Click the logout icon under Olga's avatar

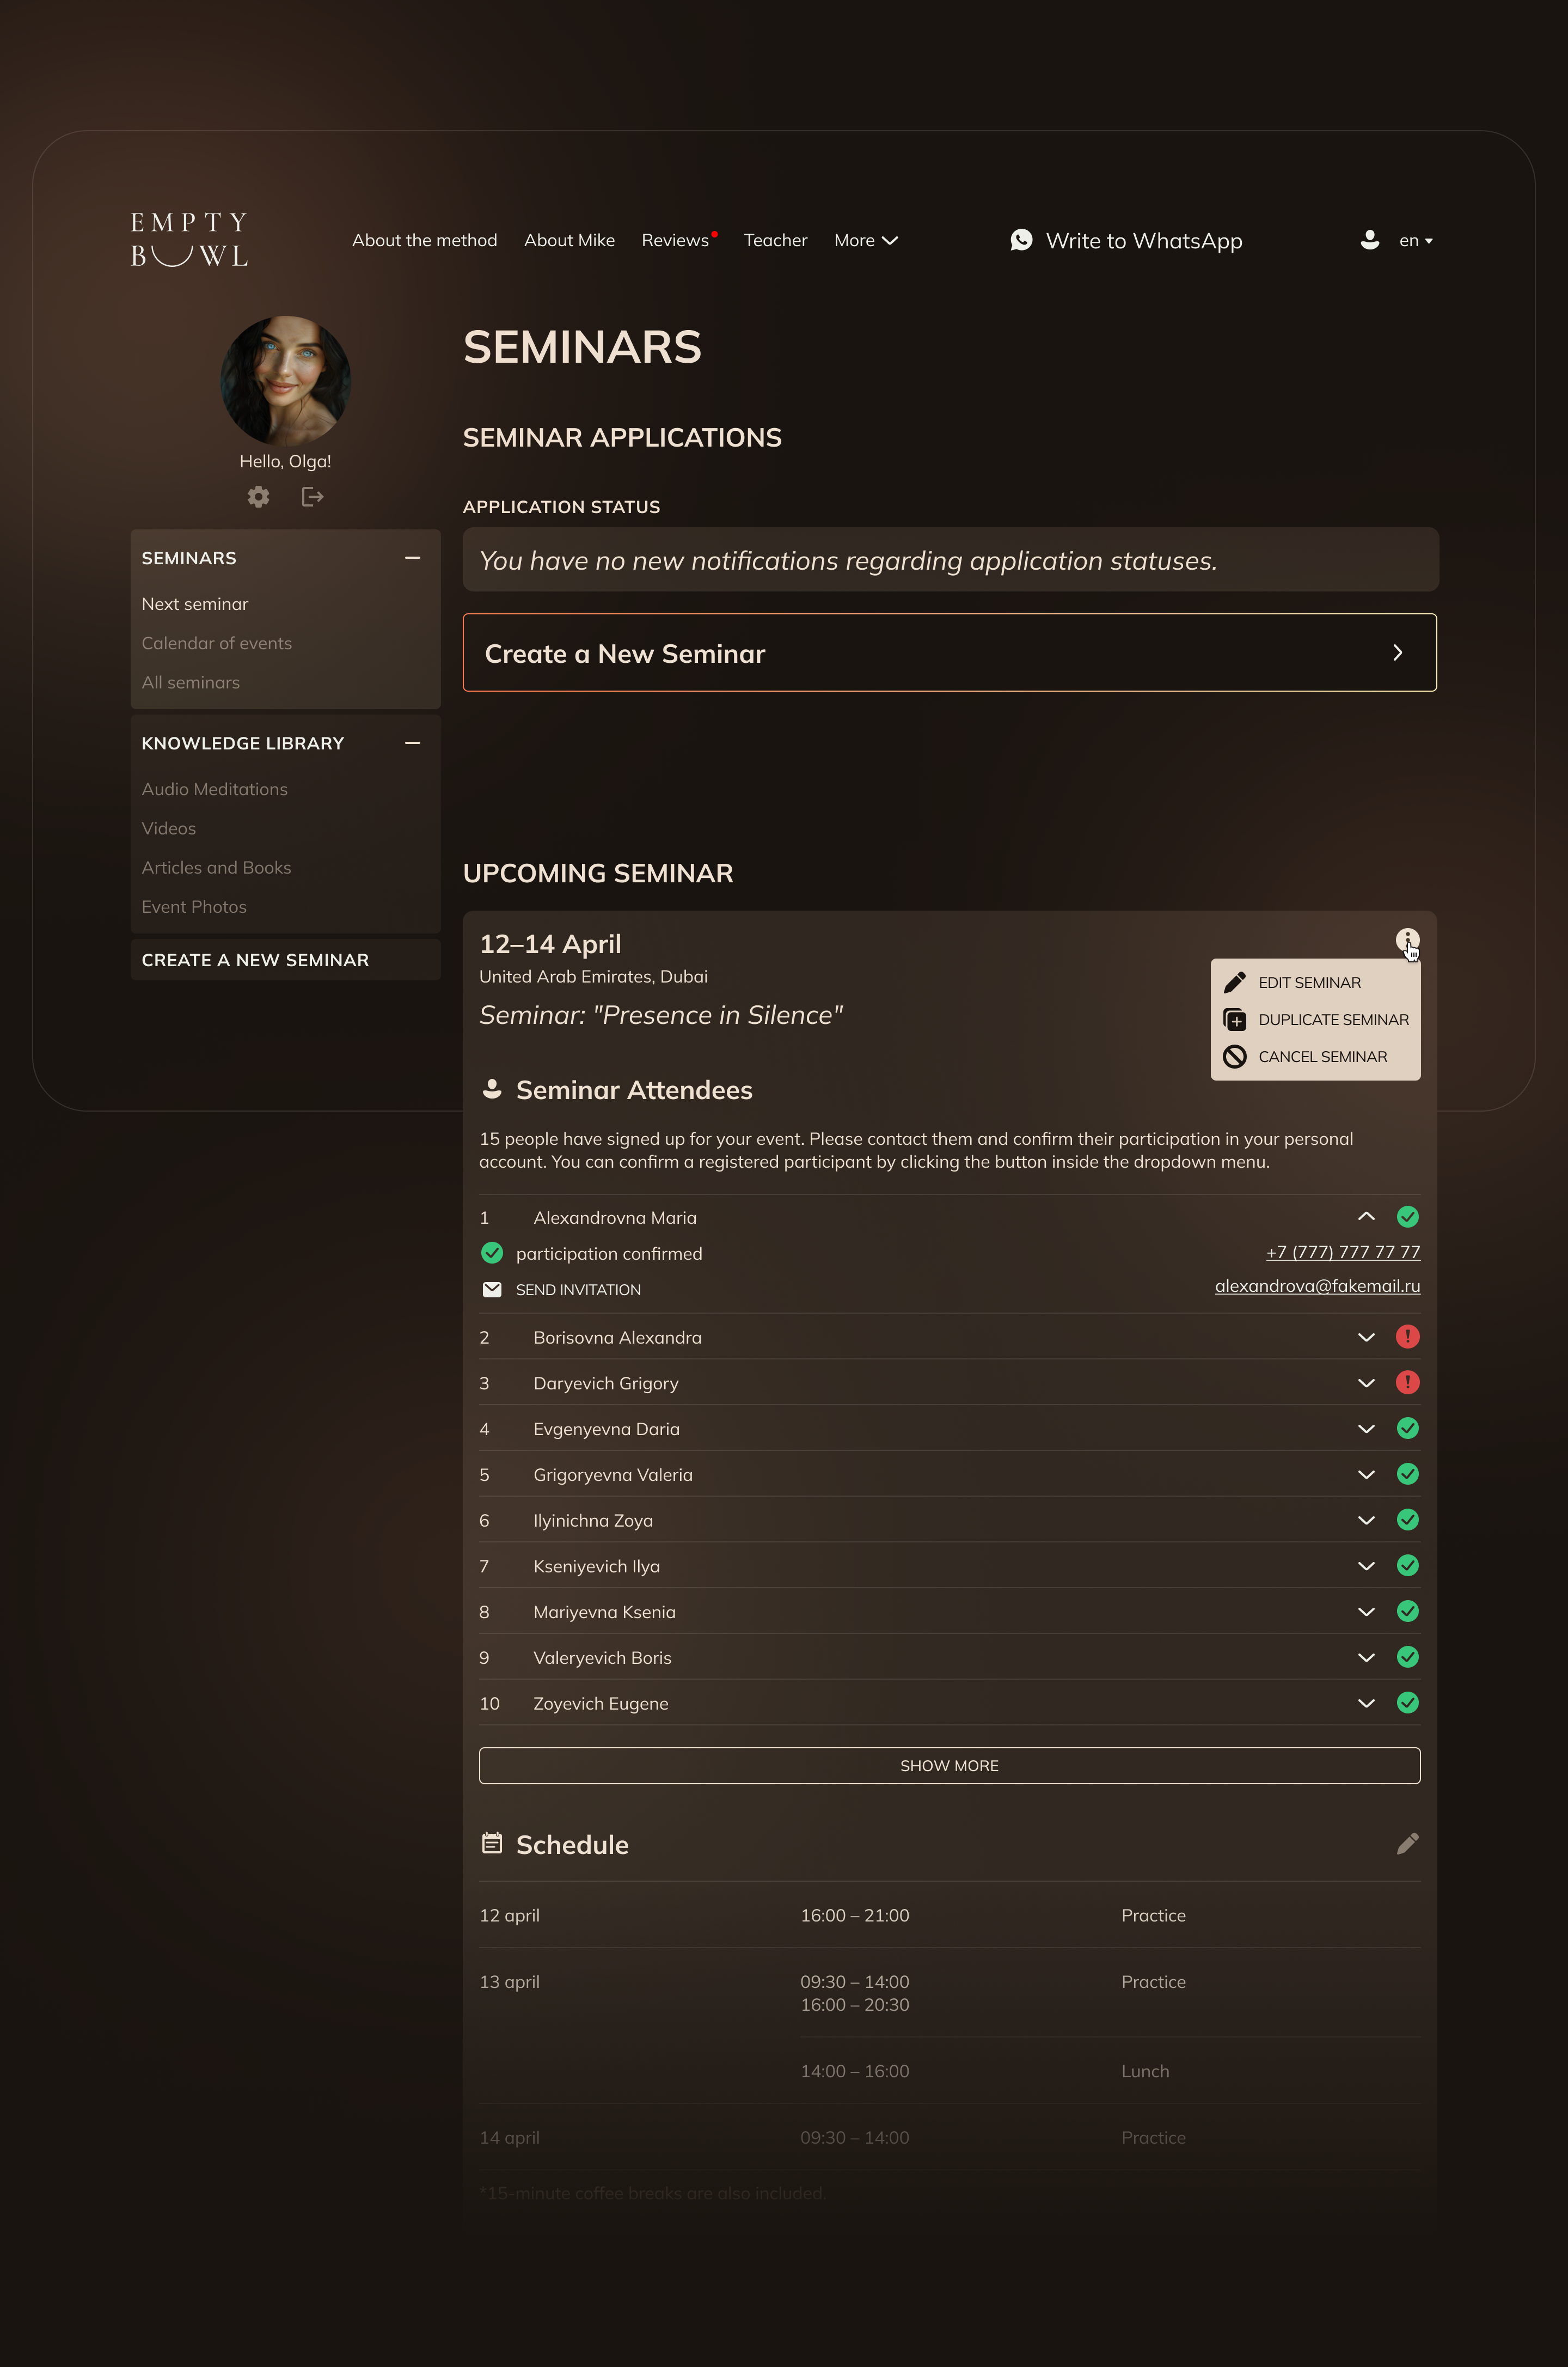[312, 496]
